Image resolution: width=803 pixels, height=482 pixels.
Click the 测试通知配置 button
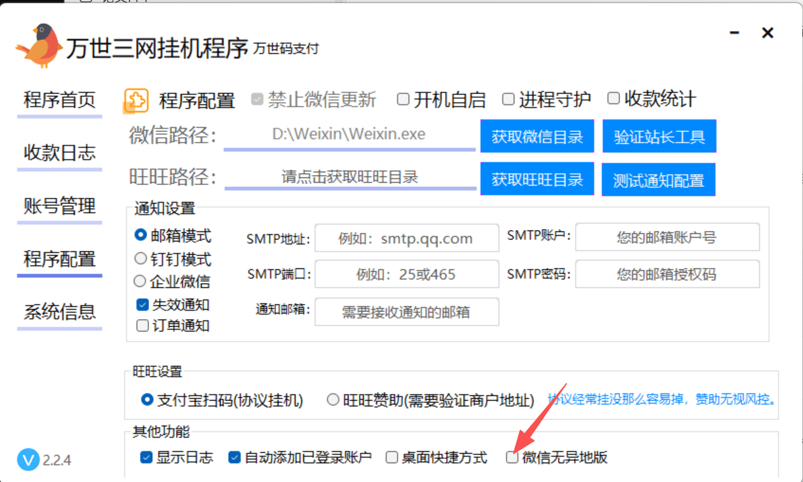coord(658,180)
